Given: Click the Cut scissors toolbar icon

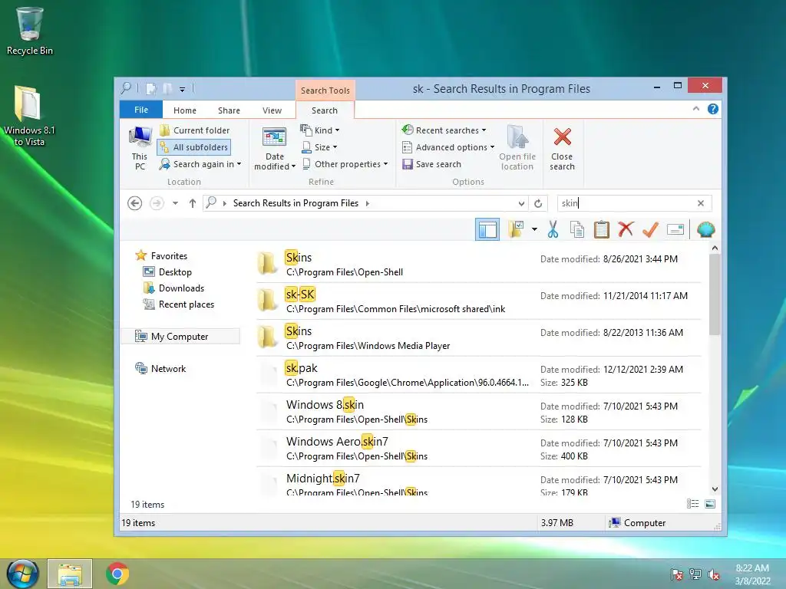Looking at the screenshot, I should [x=553, y=229].
